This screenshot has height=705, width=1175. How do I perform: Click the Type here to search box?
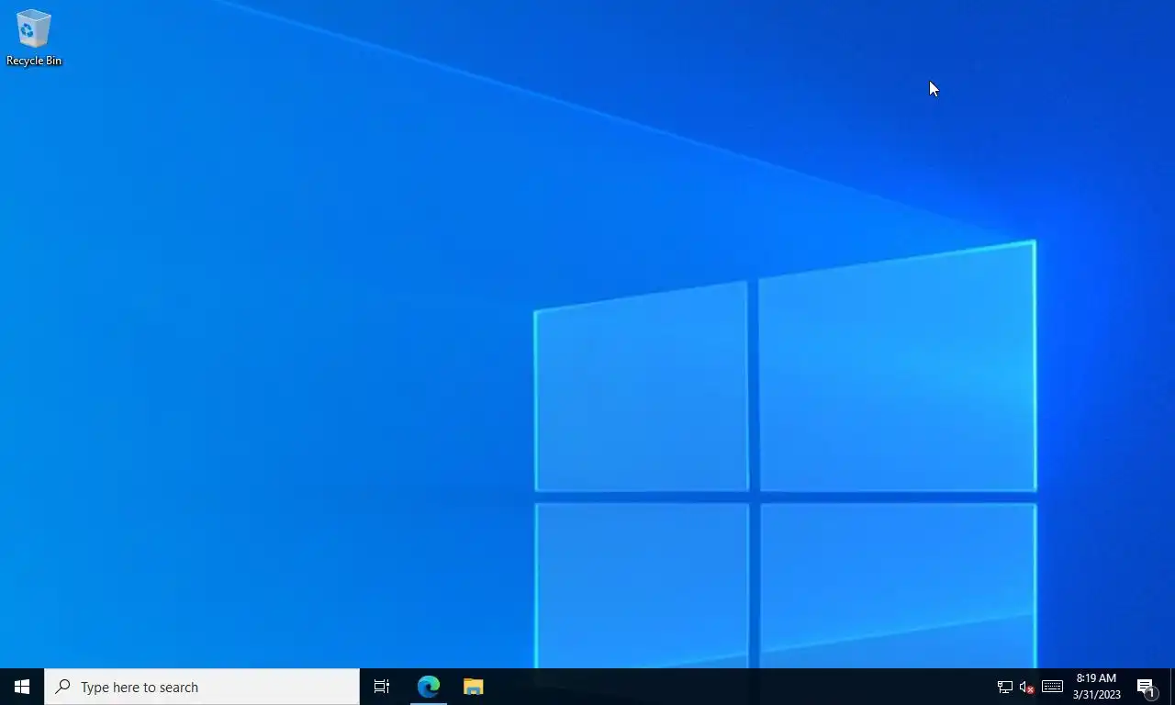point(202,687)
